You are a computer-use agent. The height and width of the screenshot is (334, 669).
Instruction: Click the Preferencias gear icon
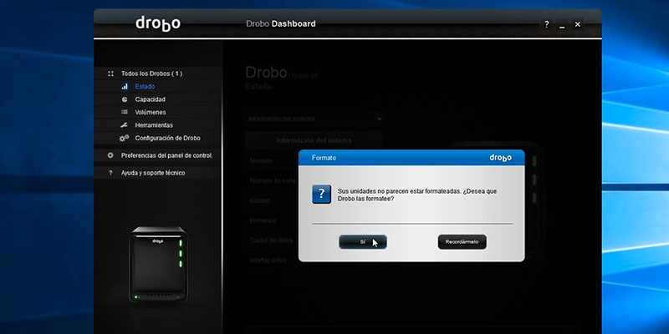(x=110, y=155)
